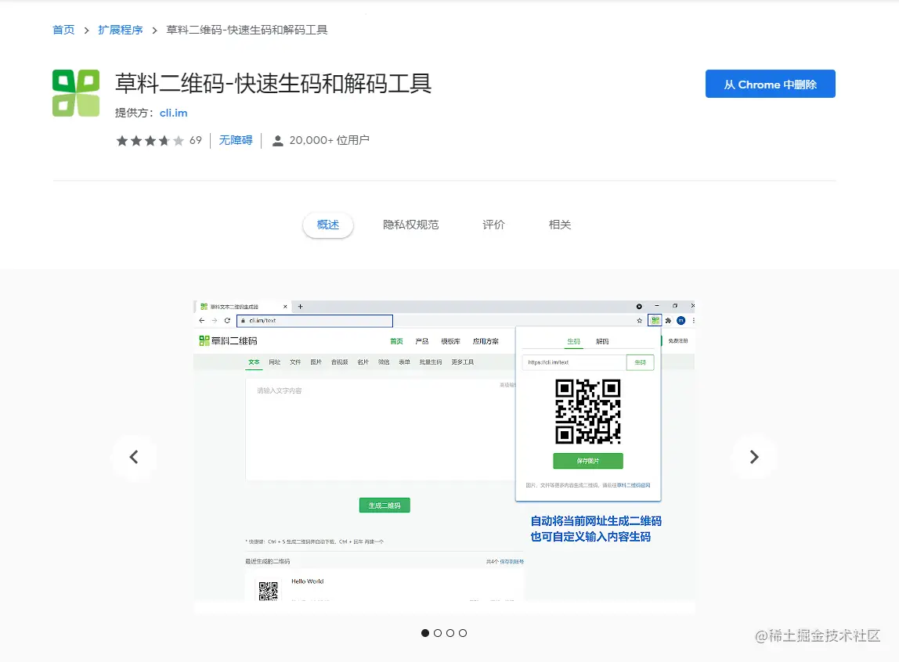Click the QR extension toolbar icon in preview
The width and height of the screenshot is (899, 662).
(x=655, y=321)
